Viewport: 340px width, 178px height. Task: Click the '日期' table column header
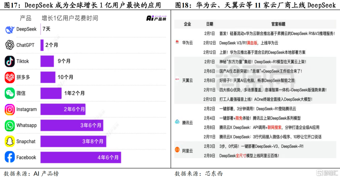[209, 24]
